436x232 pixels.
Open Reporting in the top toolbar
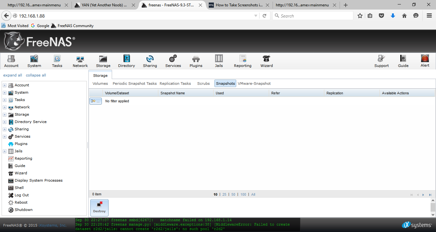point(243,61)
